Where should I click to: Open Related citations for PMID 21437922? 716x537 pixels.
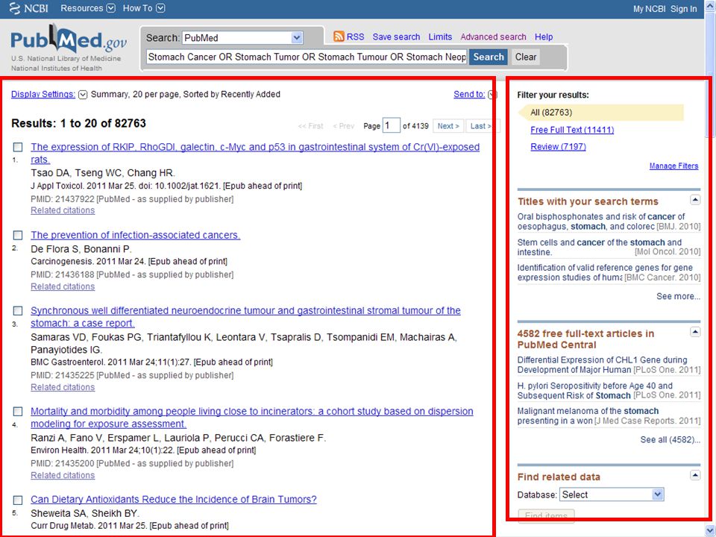point(63,210)
